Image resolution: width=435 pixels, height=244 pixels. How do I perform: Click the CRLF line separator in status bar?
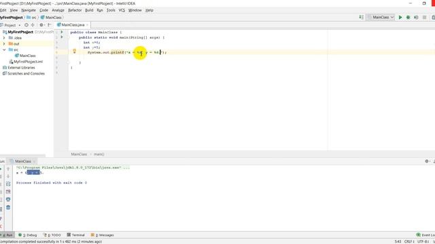tap(409, 241)
